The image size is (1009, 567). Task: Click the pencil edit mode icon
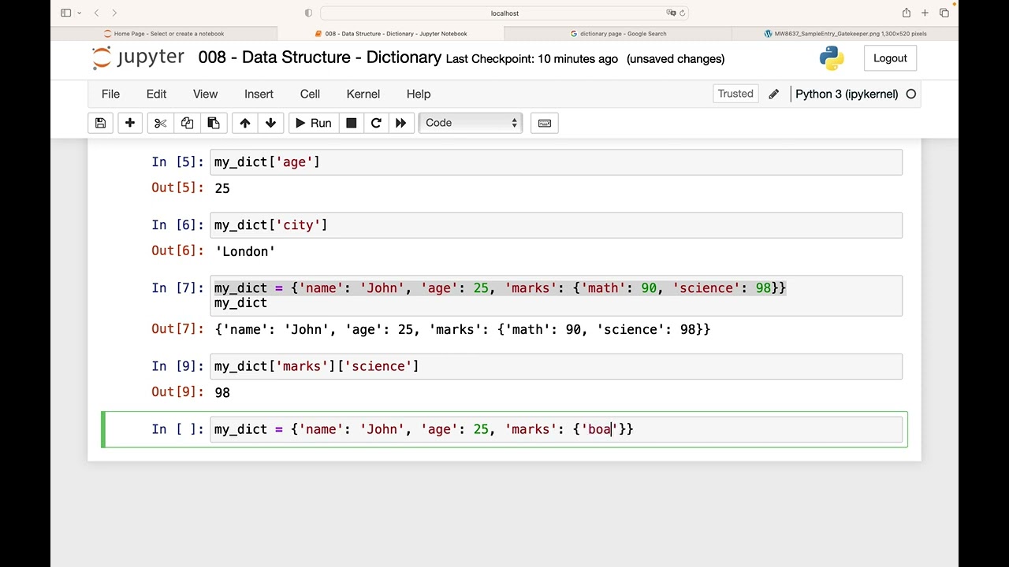(773, 94)
